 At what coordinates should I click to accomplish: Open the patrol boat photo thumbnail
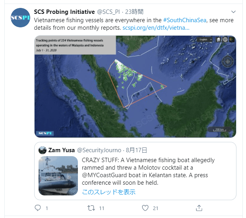click(x=58, y=176)
